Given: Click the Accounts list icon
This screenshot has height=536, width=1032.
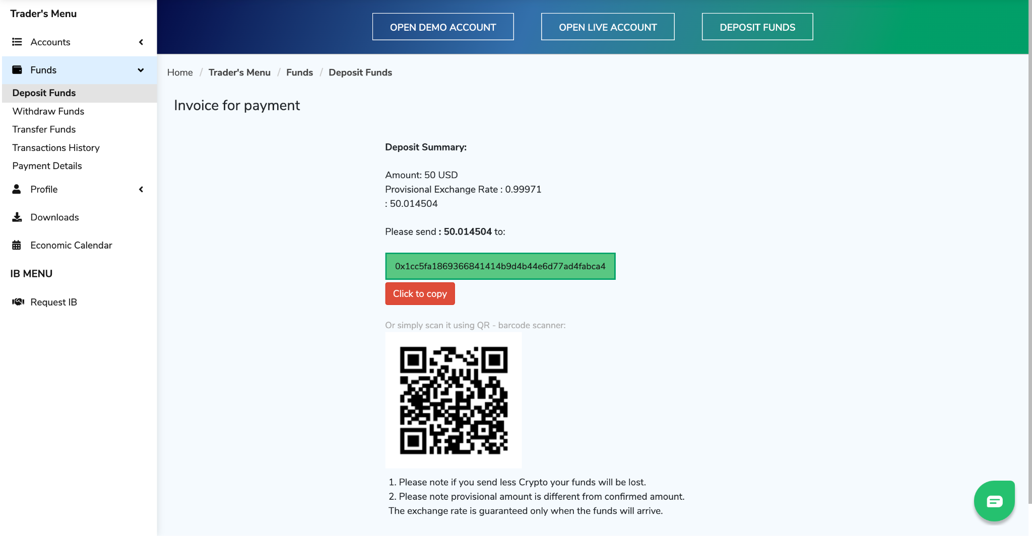Looking at the screenshot, I should (17, 42).
